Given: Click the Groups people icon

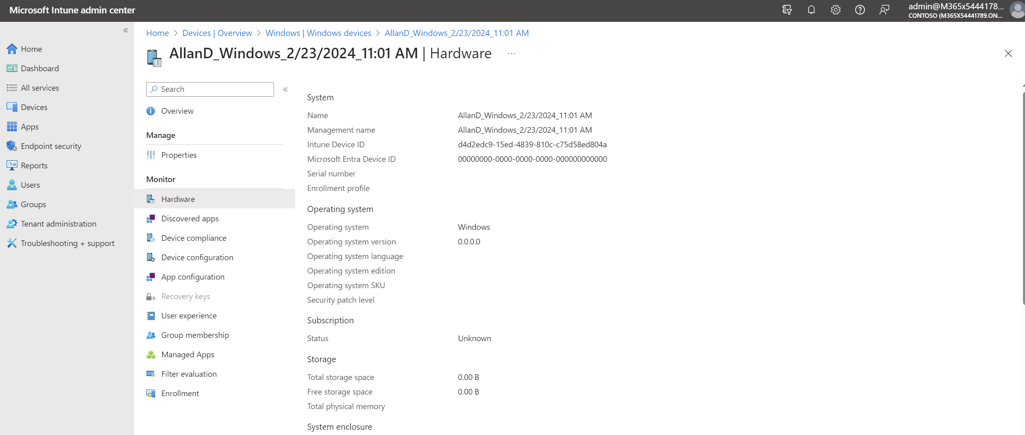Looking at the screenshot, I should (x=12, y=204).
